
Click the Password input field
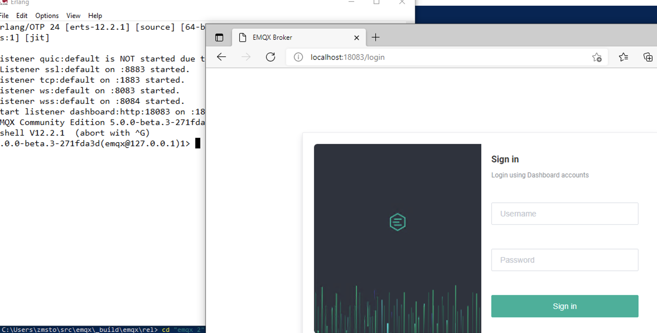point(564,260)
